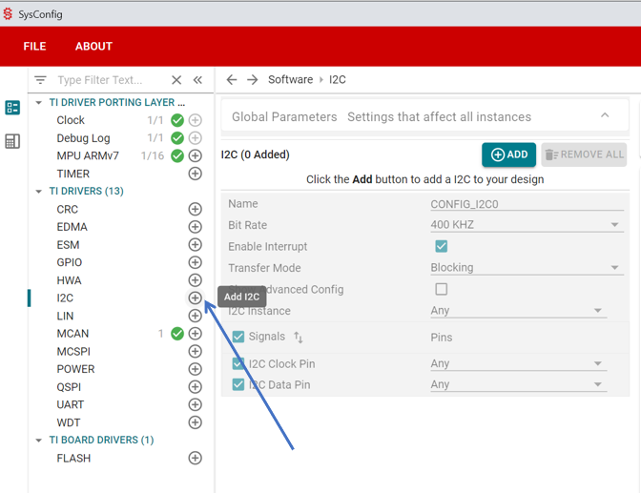The width and height of the screenshot is (641, 493).
Task: Click the plus icon next to TIMER
Action: (x=195, y=175)
